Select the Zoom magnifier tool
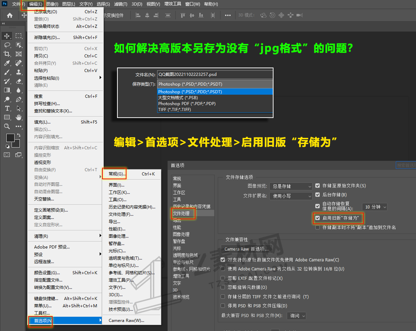Screen dimensions: 416x331 point(7,126)
